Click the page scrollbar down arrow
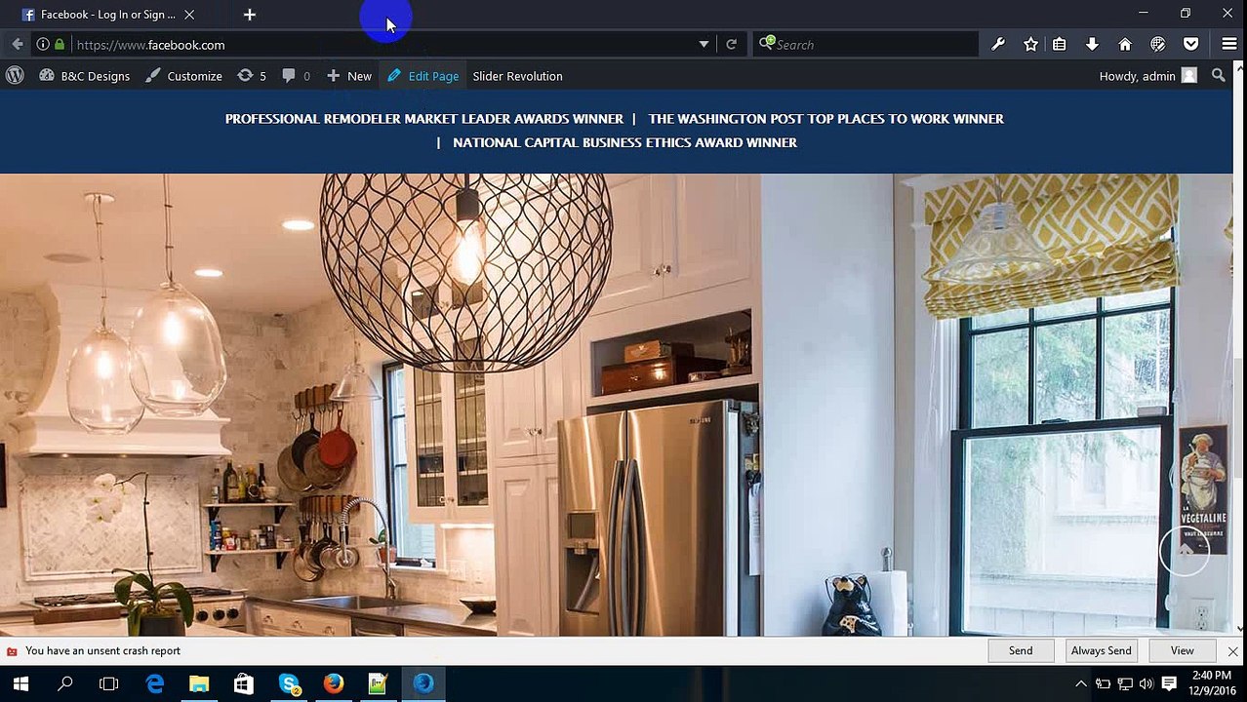The height and width of the screenshot is (702, 1247). click(1240, 629)
